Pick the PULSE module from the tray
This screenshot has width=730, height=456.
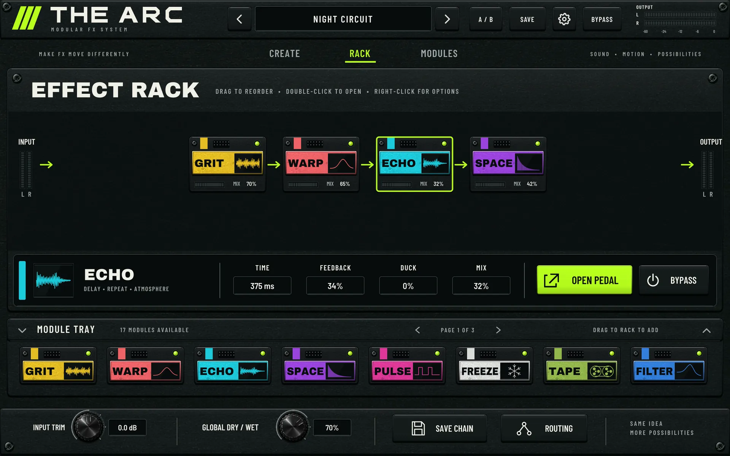(407, 366)
